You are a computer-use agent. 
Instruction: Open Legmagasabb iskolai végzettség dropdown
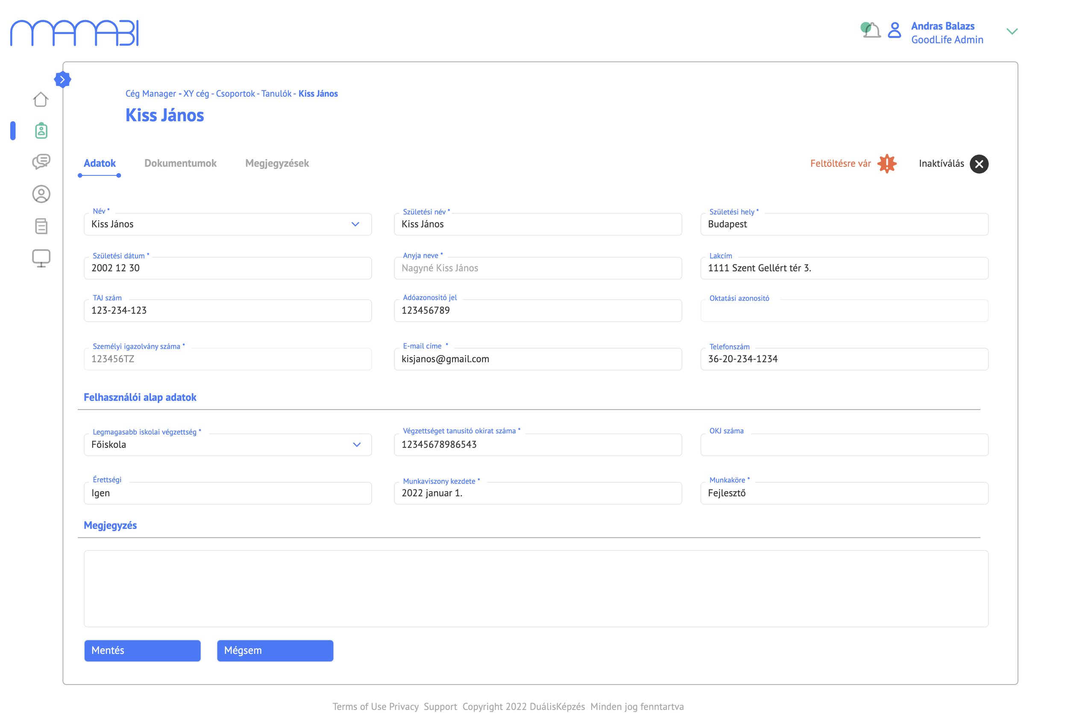click(x=356, y=445)
